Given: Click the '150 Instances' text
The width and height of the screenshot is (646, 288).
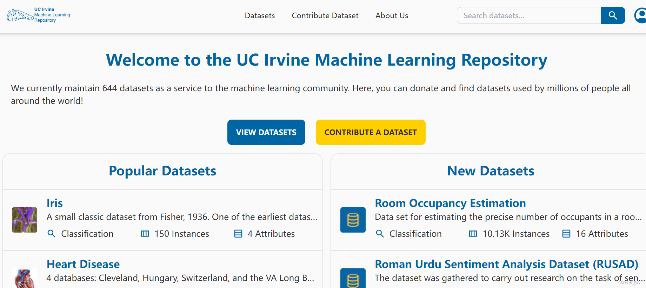Looking at the screenshot, I should click(x=182, y=234).
